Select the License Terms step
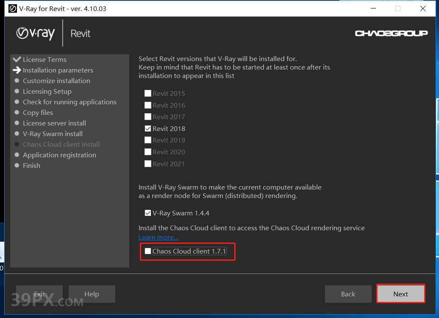The height and width of the screenshot is (318, 439). pyautogui.click(x=44, y=59)
